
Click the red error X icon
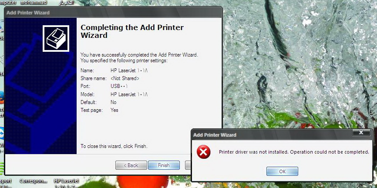203,152
